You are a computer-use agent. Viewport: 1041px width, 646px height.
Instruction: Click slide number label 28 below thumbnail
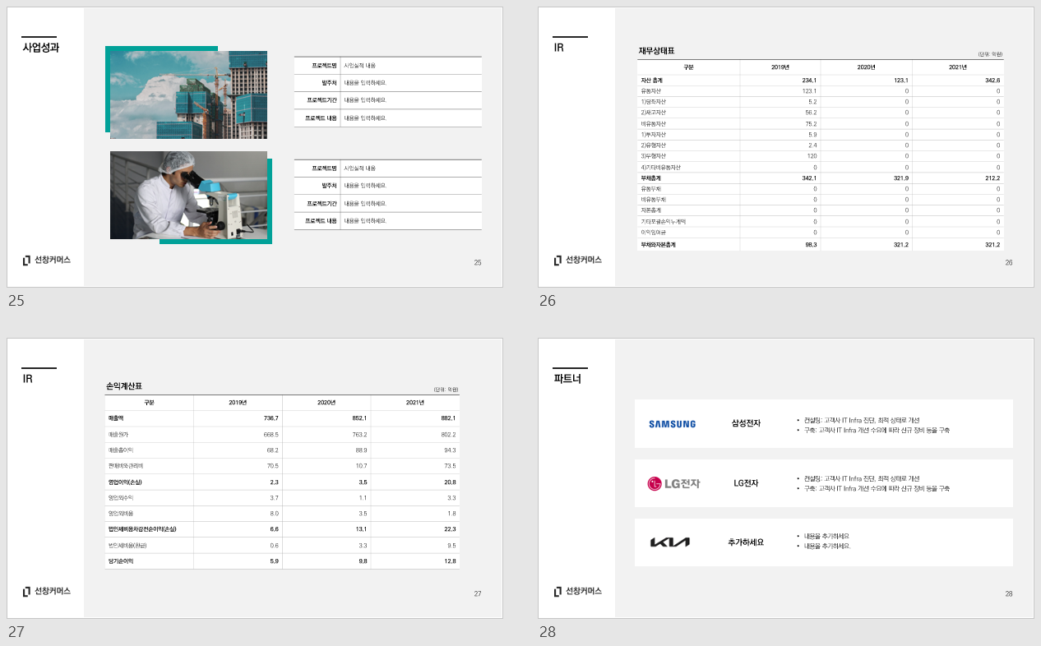click(548, 632)
